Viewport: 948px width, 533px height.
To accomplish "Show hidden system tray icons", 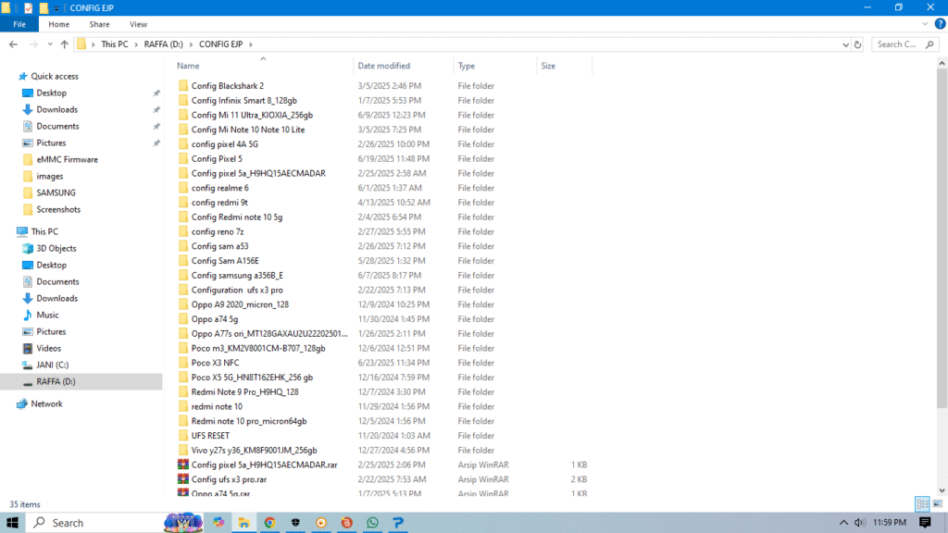I will click(843, 523).
